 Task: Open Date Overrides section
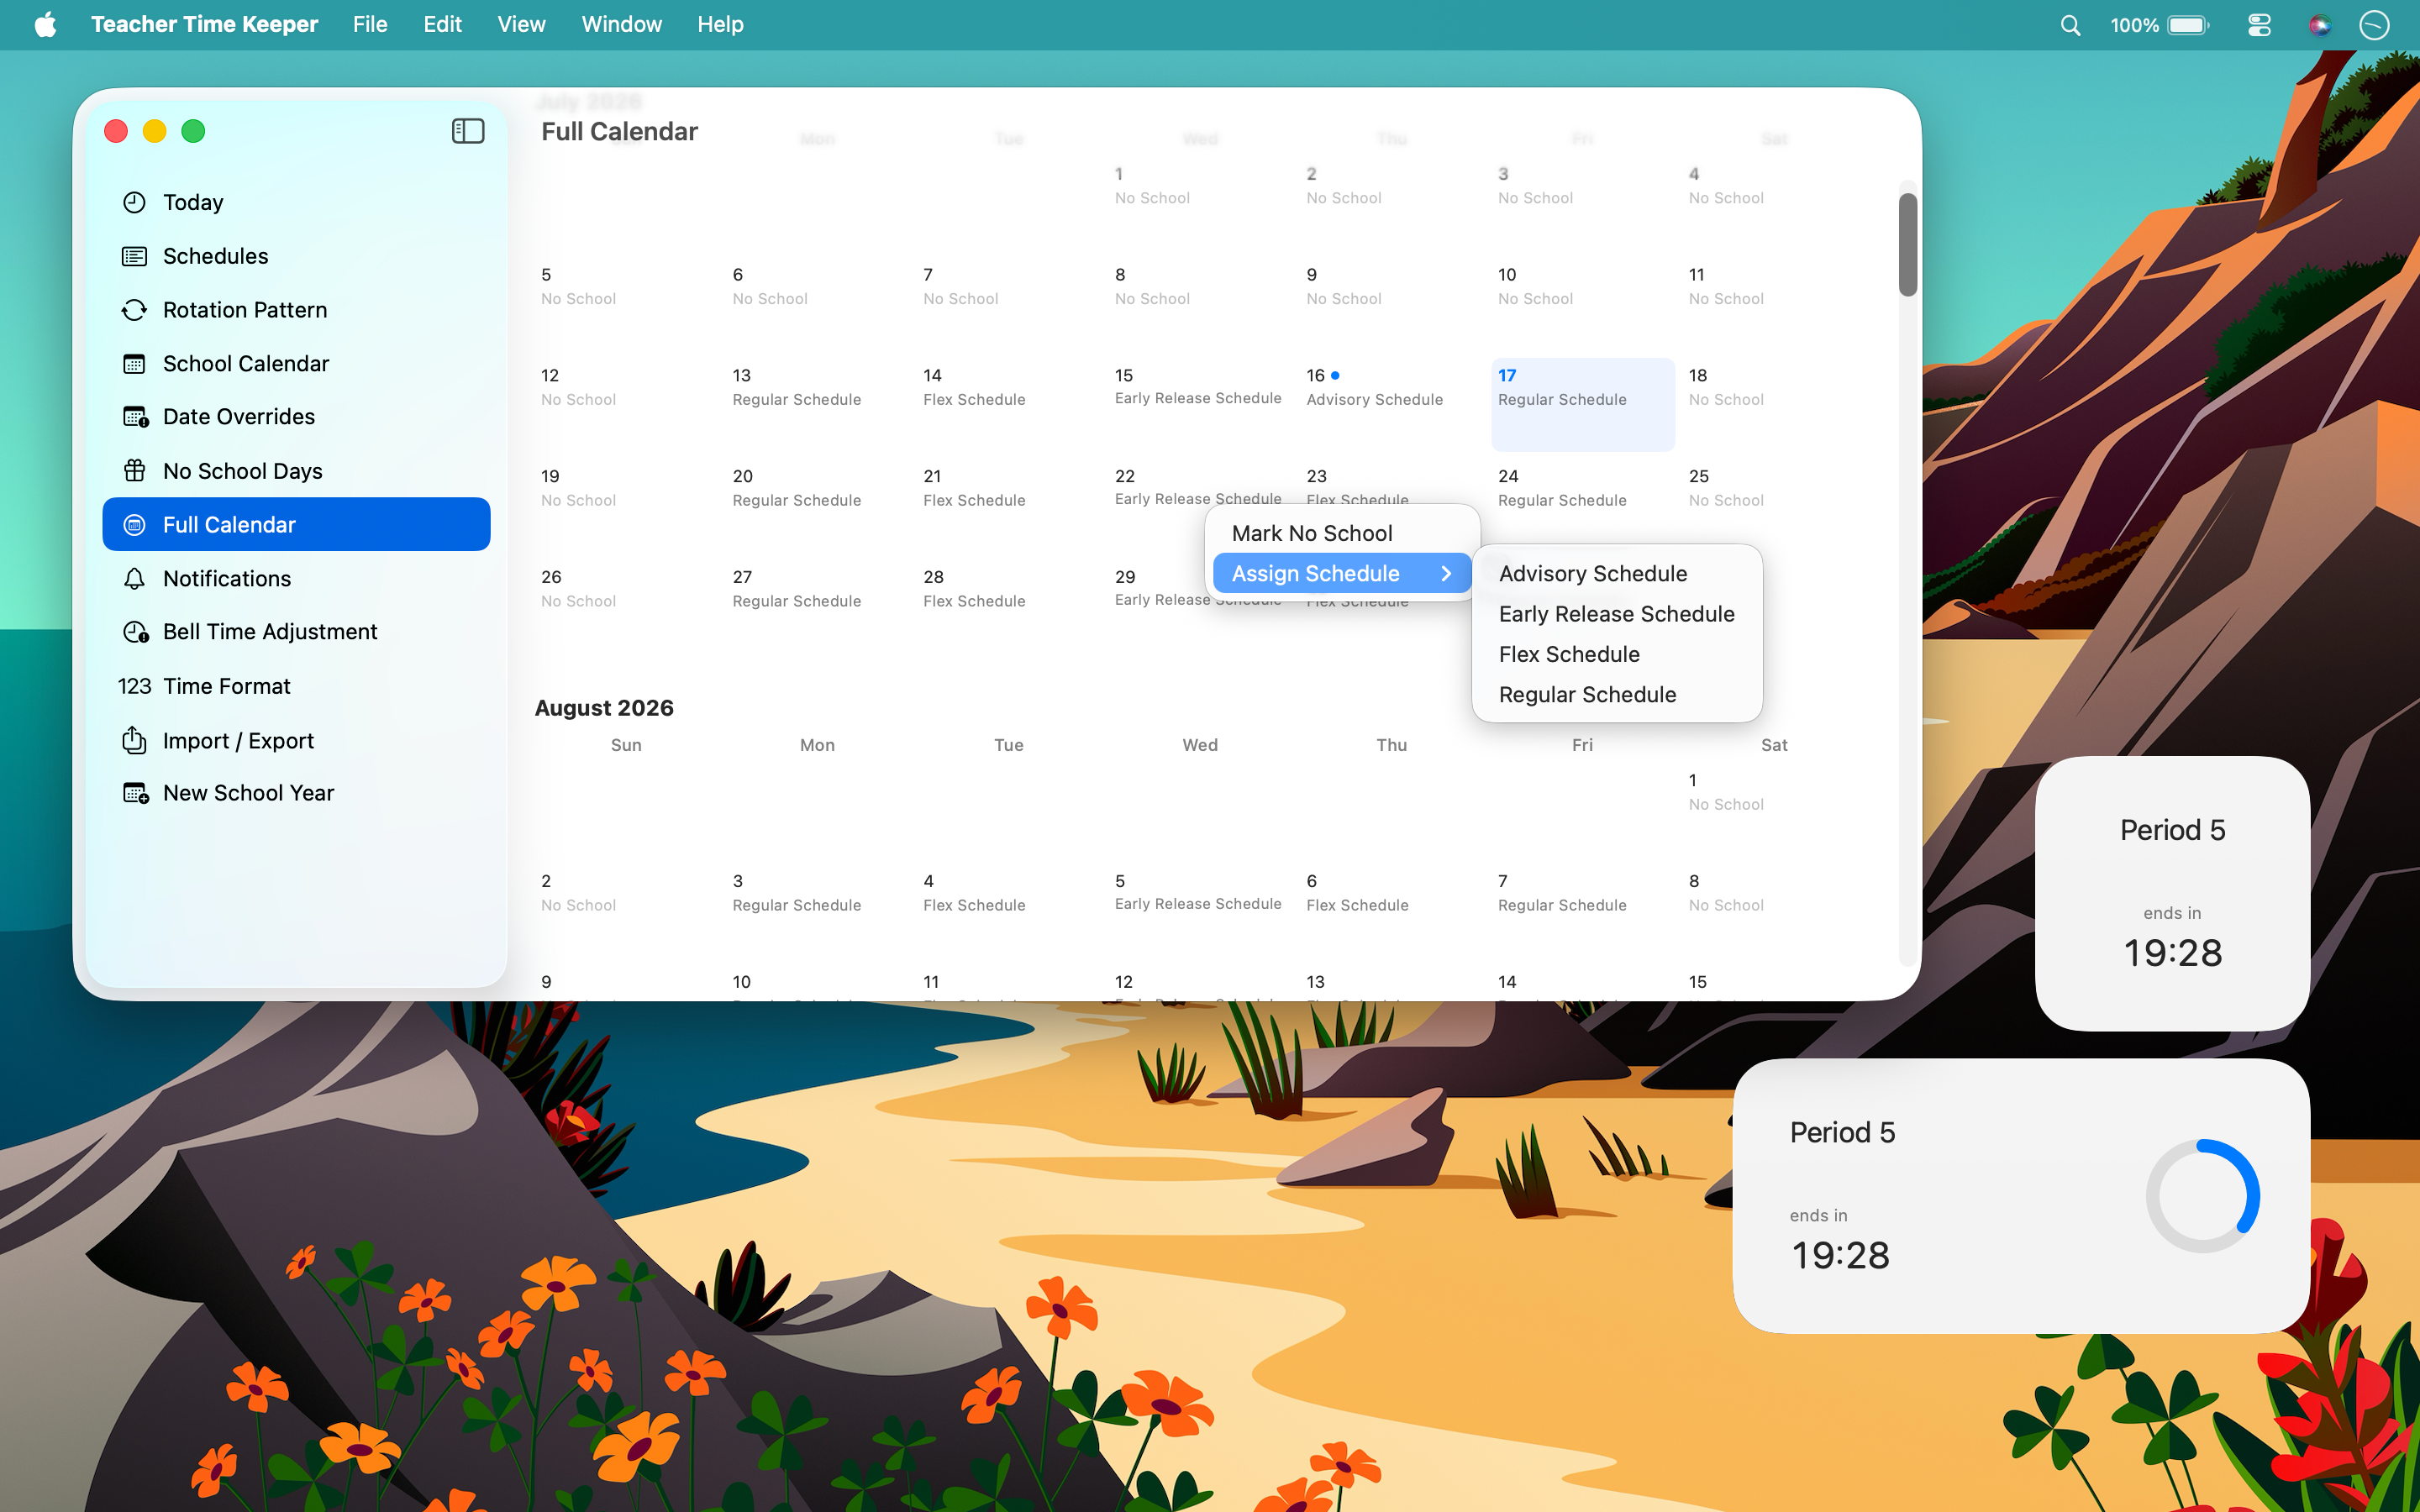click(296, 417)
